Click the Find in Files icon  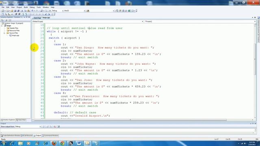point(88,11)
